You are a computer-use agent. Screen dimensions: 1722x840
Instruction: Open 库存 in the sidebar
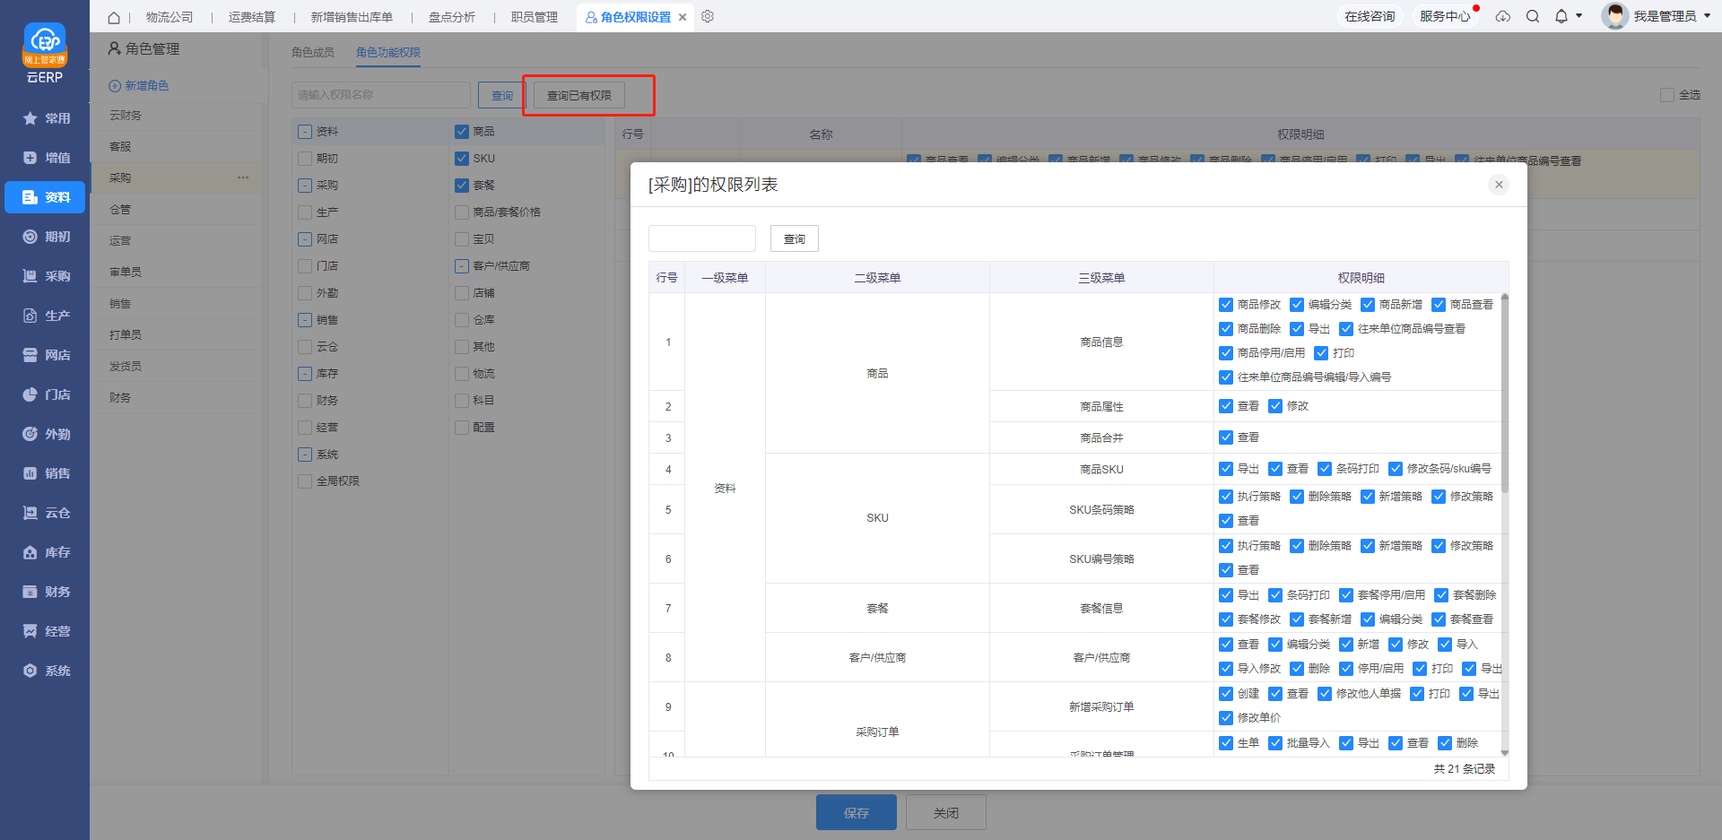click(x=45, y=552)
